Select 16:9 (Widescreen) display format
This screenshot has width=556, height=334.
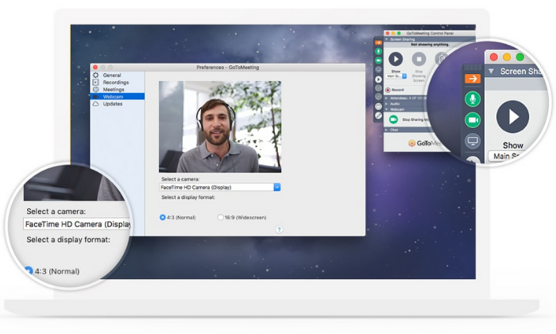click(x=221, y=217)
